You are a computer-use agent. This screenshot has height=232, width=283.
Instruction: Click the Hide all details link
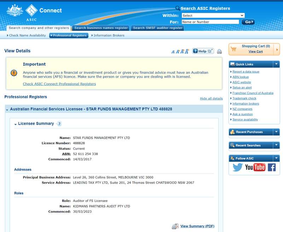(211, 99)
